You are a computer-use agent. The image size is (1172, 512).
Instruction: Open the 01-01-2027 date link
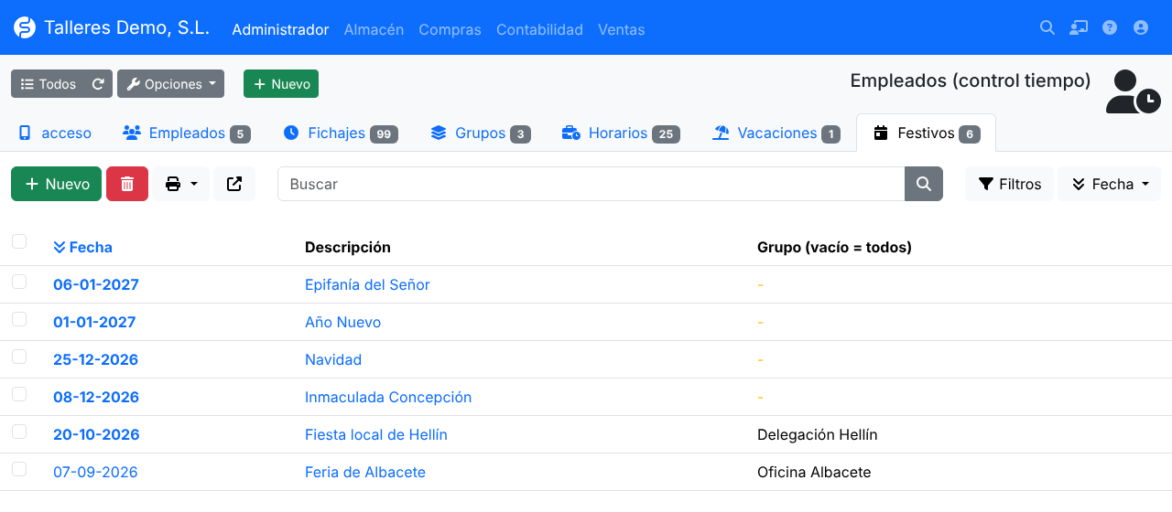click(94, 322)
